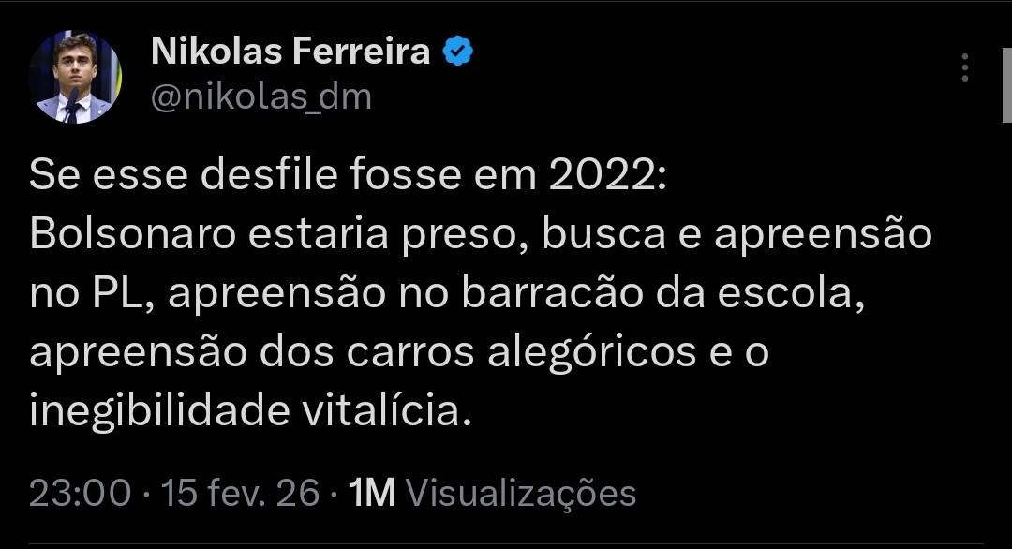Viewport: 1012px width, 549px height.
Task: Click the divider line below the timestamp
Action: point(506,543)
